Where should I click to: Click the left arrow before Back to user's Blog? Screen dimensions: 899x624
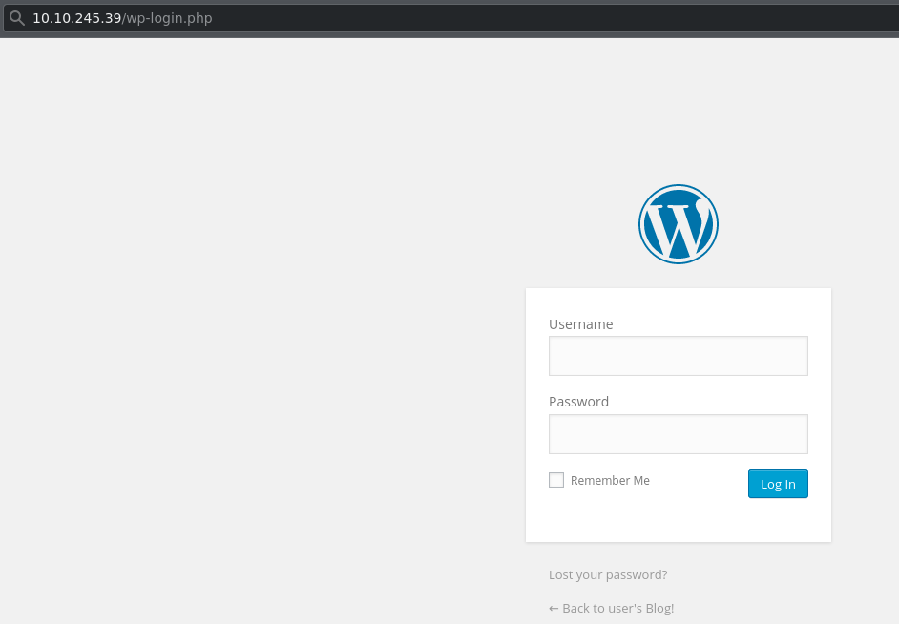[554, 609]
